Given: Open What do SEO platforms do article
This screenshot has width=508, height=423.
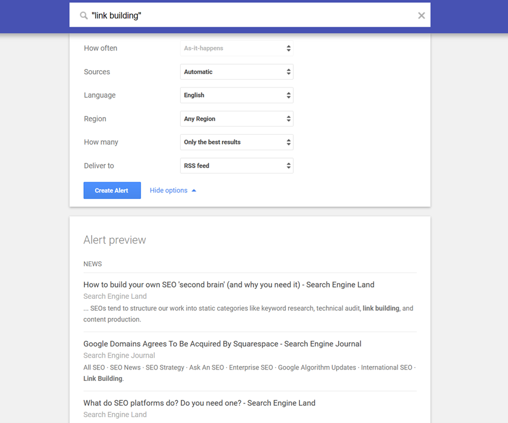Looking at the screenshot, I should 199,403.
